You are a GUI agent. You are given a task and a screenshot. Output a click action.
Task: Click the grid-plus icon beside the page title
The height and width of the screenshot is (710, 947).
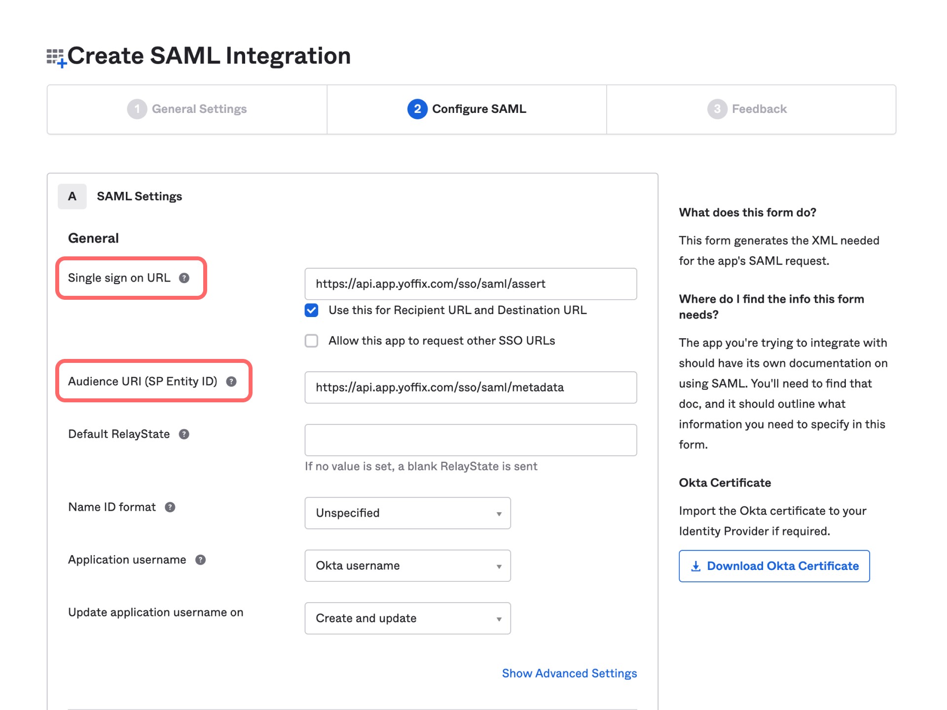point(56,56)
